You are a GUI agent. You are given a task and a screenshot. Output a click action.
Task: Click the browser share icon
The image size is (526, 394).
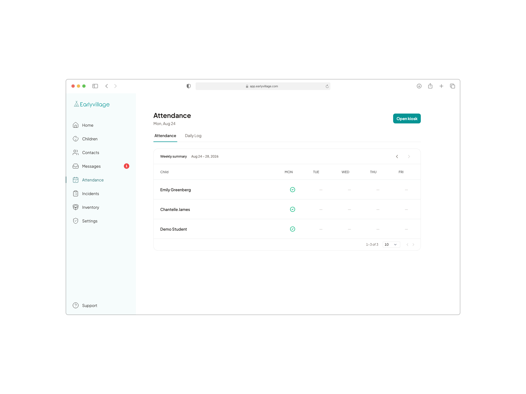click(430, 86)
